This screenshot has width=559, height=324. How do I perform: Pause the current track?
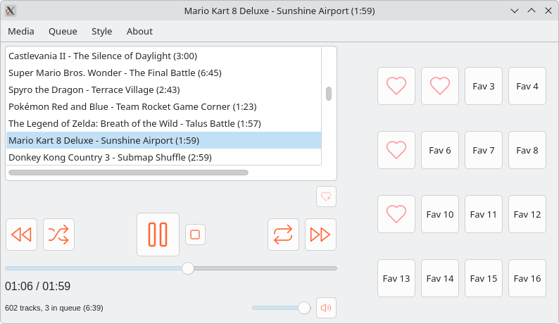(158, 235)
